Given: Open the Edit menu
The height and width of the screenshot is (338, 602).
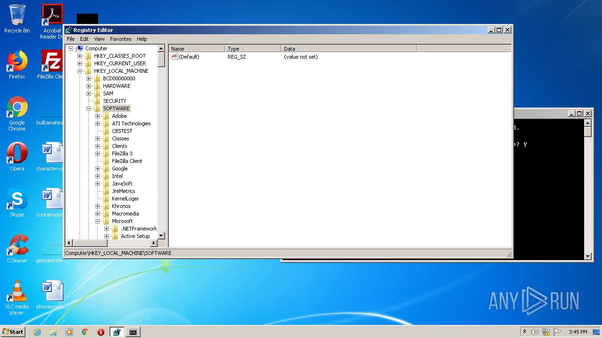Looking at the screenshot, I should pos(84,39).
